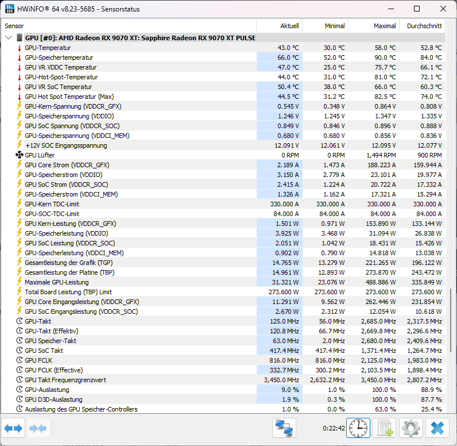This screenshot has width=457, height=446.
Task: Click clock icon of GPU D3D-Auslastung row
Action: (x=20, y=399)
